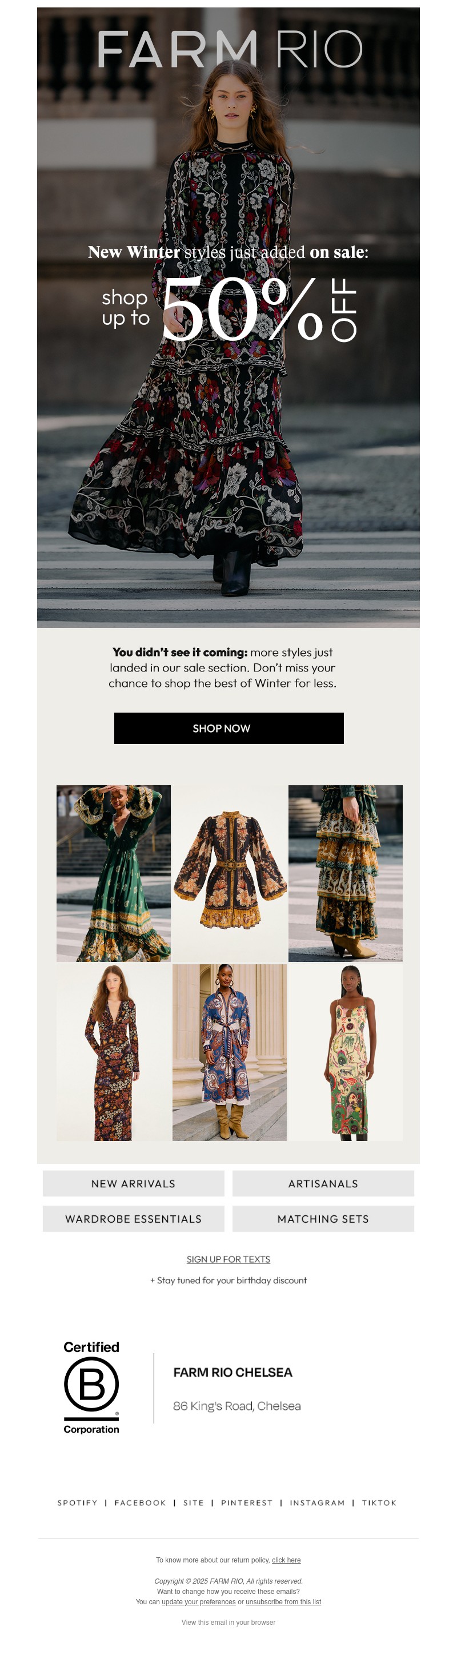Screen dimensions: 457x1666
Task: Select the floral mini dress thumbnail
Action: pyautogui.click(x=230, y=873)
